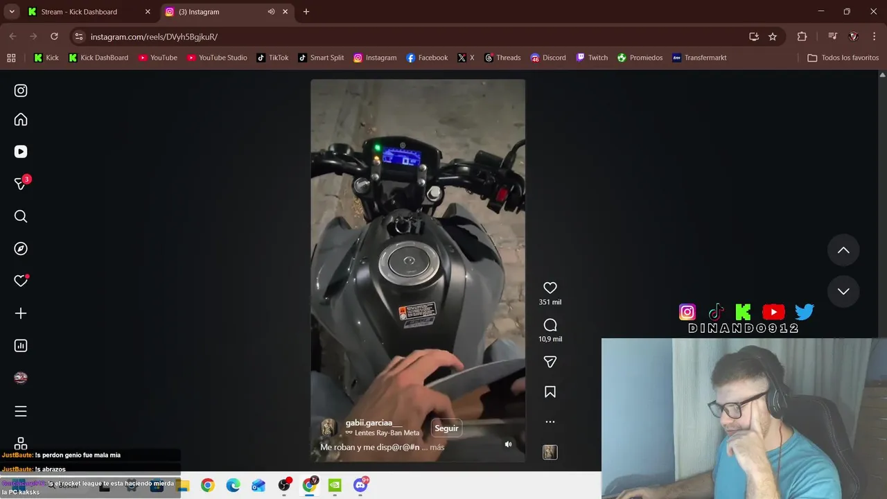
Task: Go back to the previous page
Action: click(12, 37)
